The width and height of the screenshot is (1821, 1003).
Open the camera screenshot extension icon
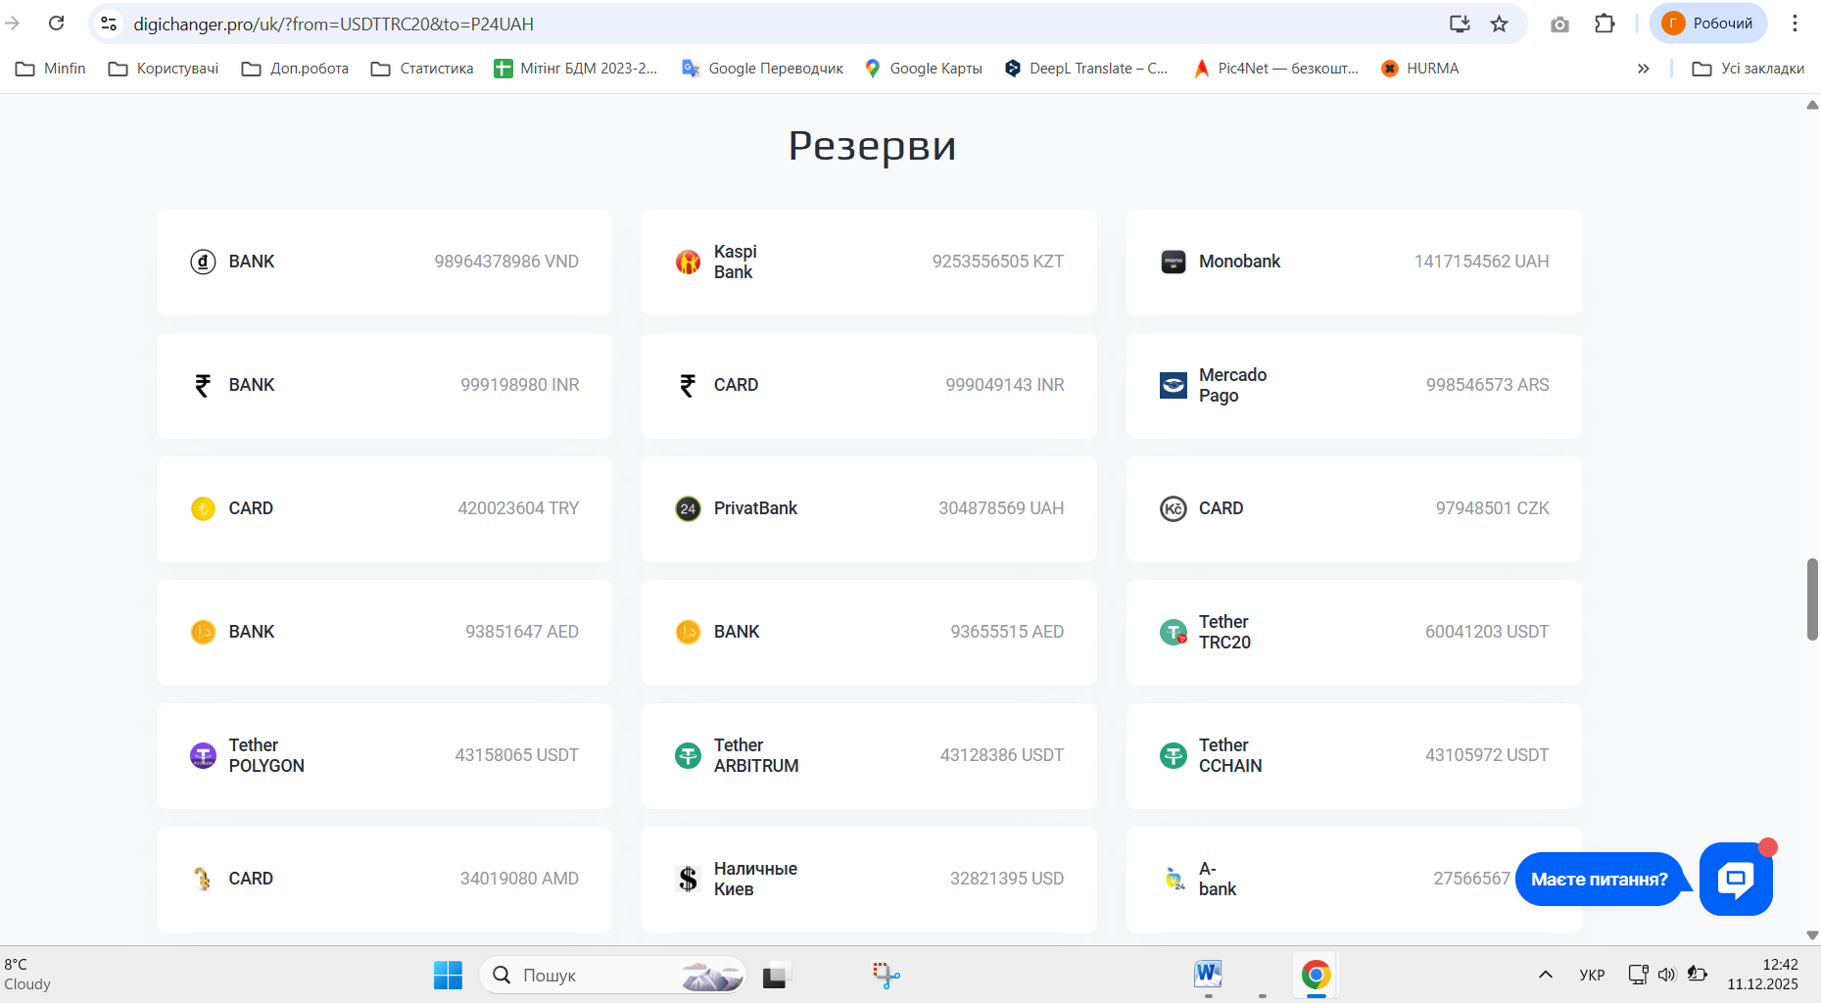(x=1559, y=24)
